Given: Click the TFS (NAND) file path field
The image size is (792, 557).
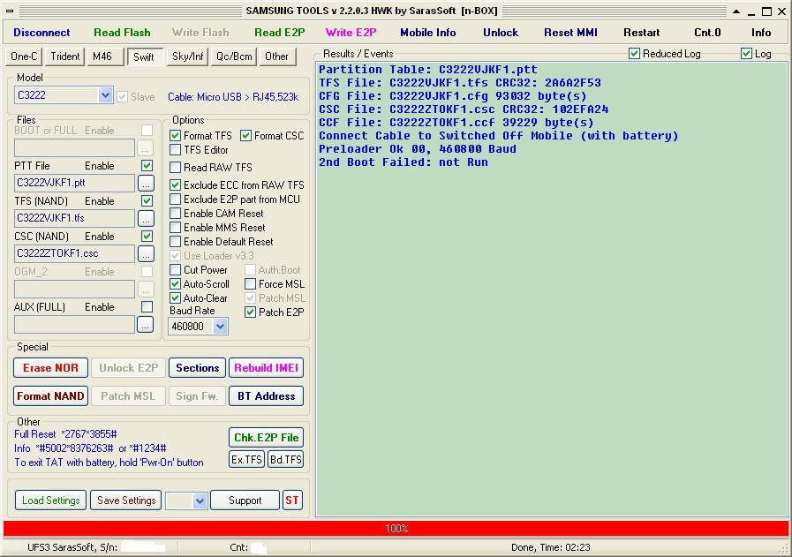Looking at the screenshot, I should 75,218.
